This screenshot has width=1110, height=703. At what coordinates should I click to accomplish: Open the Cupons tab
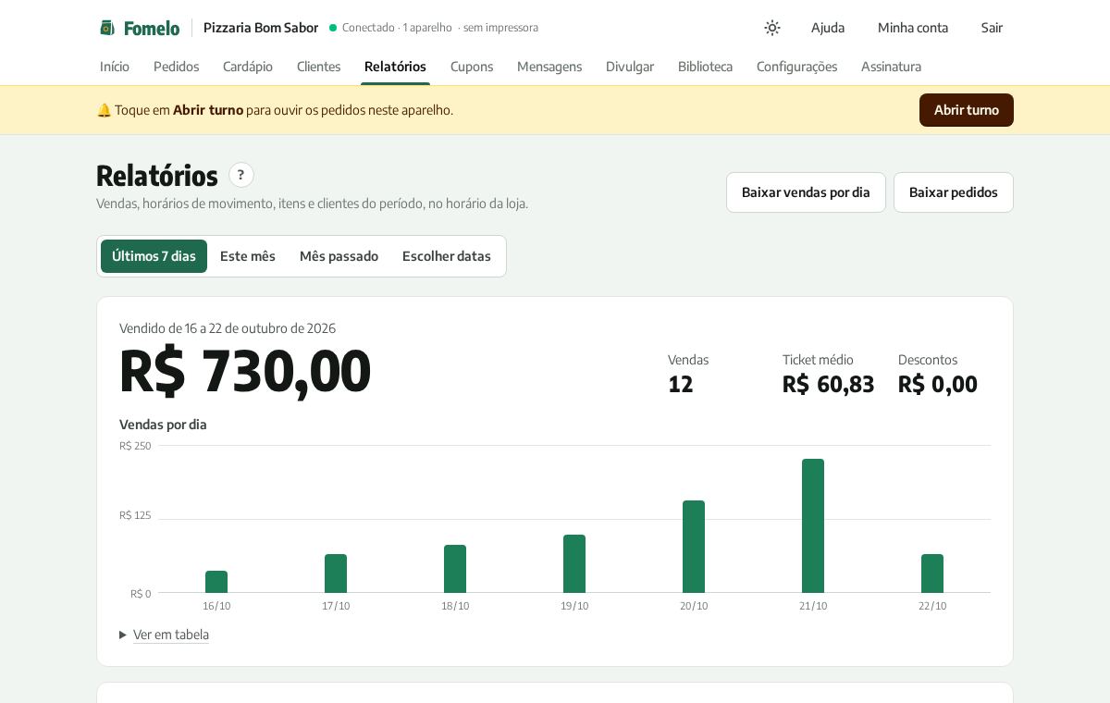pyautogui.click(x=472, y=67)
